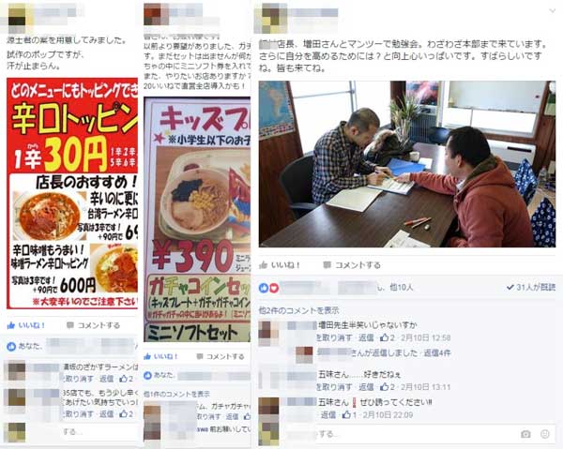
Task: Click the red heart reaction icon
Action: 274,288
